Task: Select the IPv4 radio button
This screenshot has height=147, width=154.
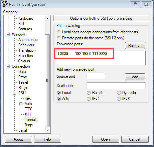Action: coord(89,99)
